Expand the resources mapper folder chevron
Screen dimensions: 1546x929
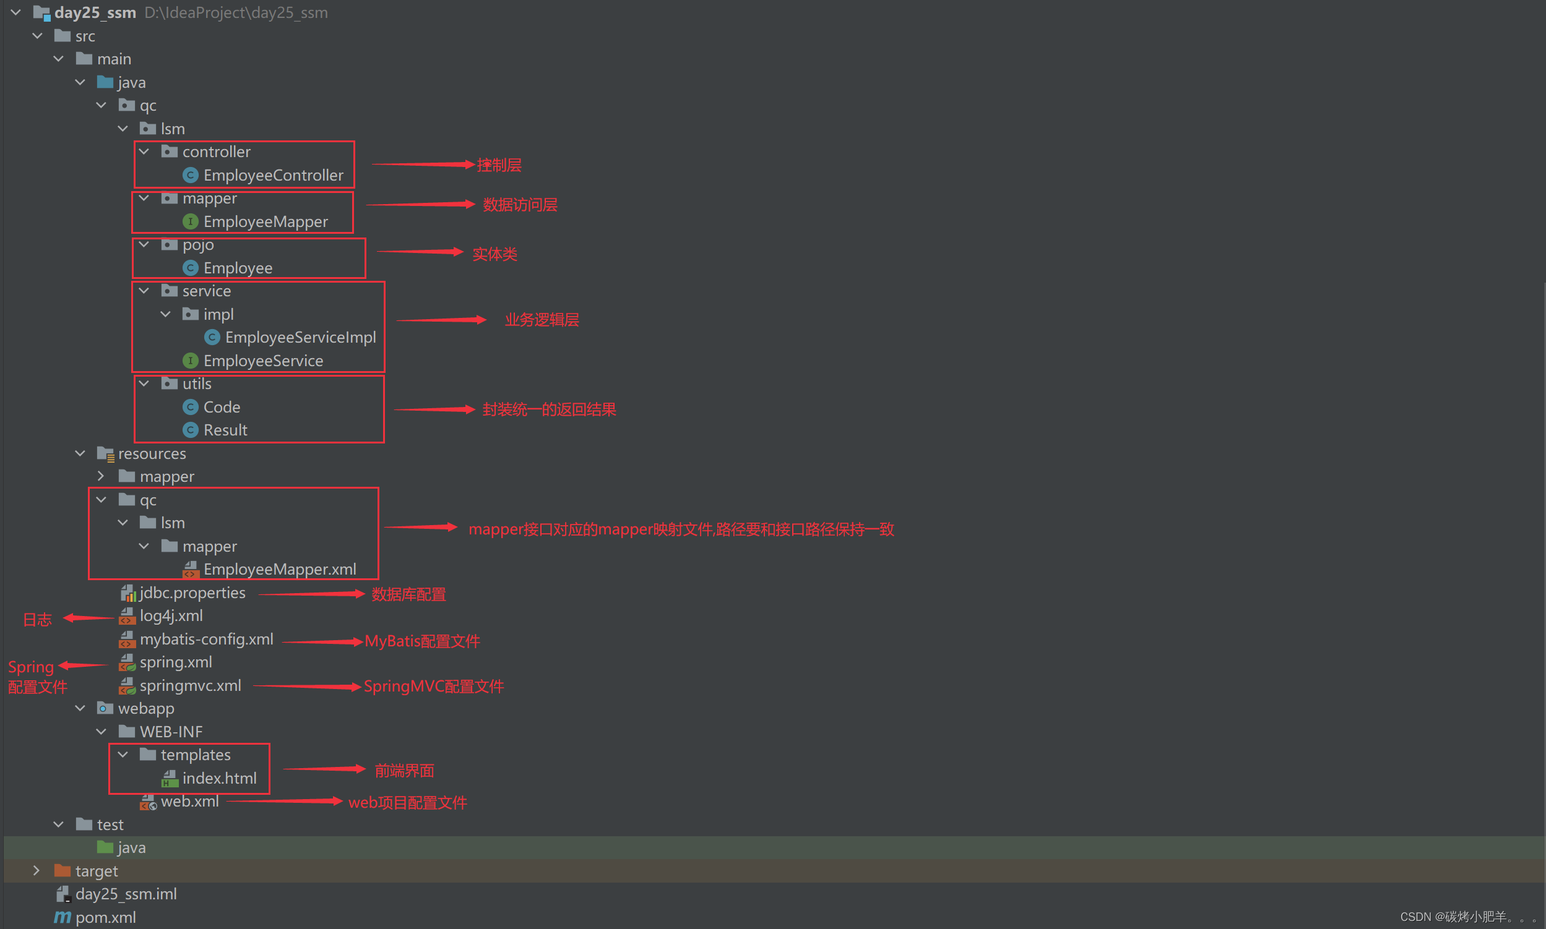(x=101, y=476)
